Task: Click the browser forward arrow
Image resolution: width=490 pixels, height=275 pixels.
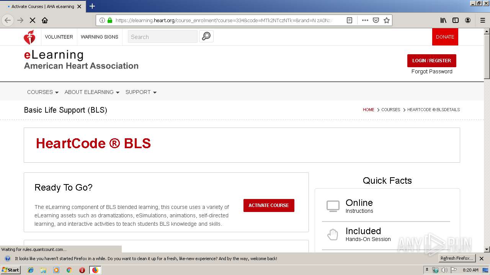Action: (20, 20)
